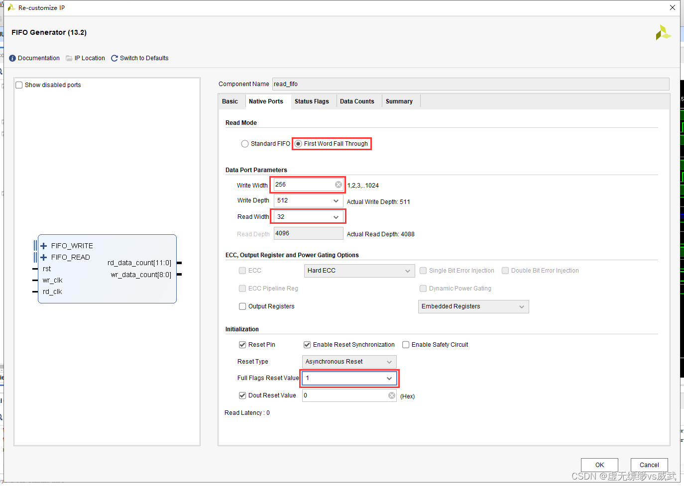Open the Documentation info icon
Viewport: 684px width, 486px height.
pos(12,58)
